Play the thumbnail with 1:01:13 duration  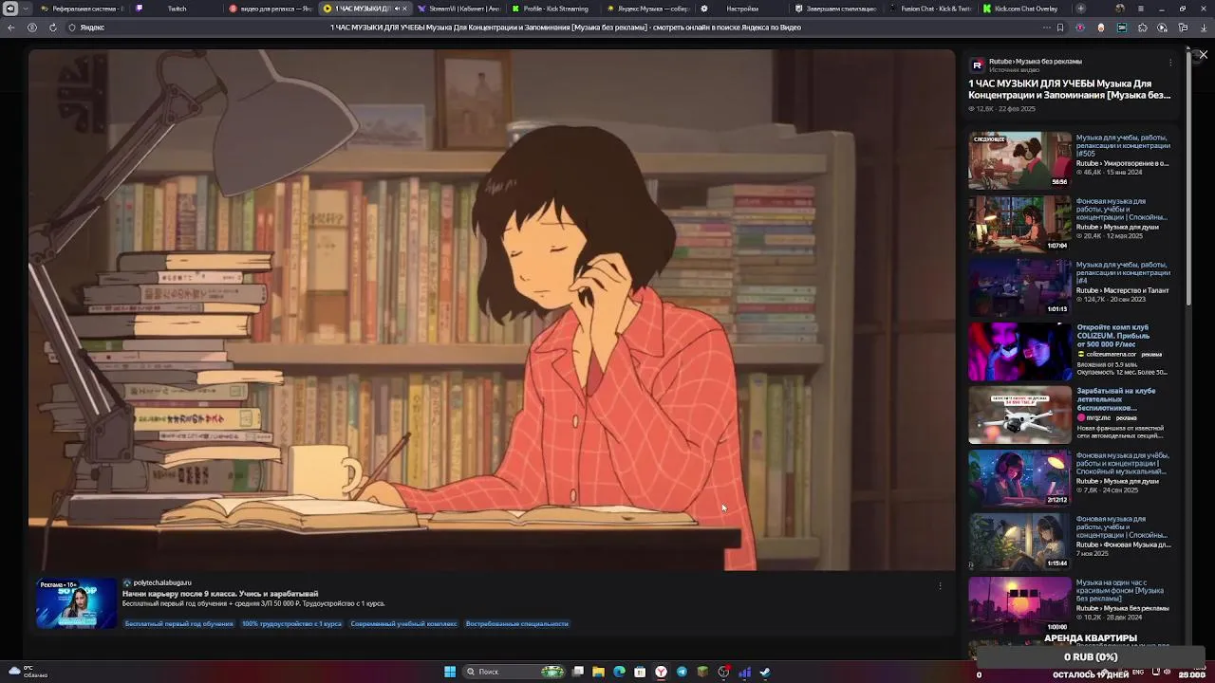tap(1019, 286)
